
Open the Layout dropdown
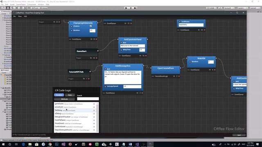click(x=255, y=8)
